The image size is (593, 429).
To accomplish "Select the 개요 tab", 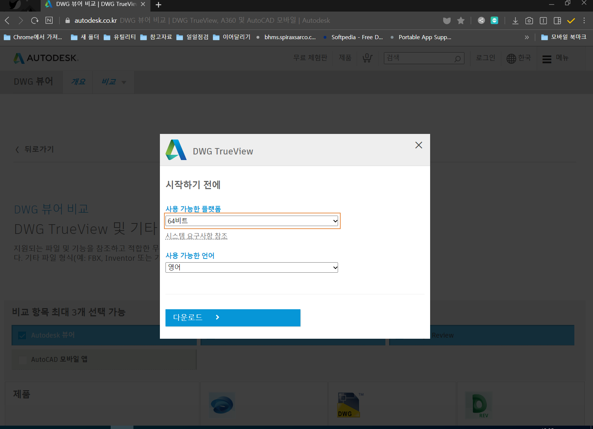I will tap(78, 82).
